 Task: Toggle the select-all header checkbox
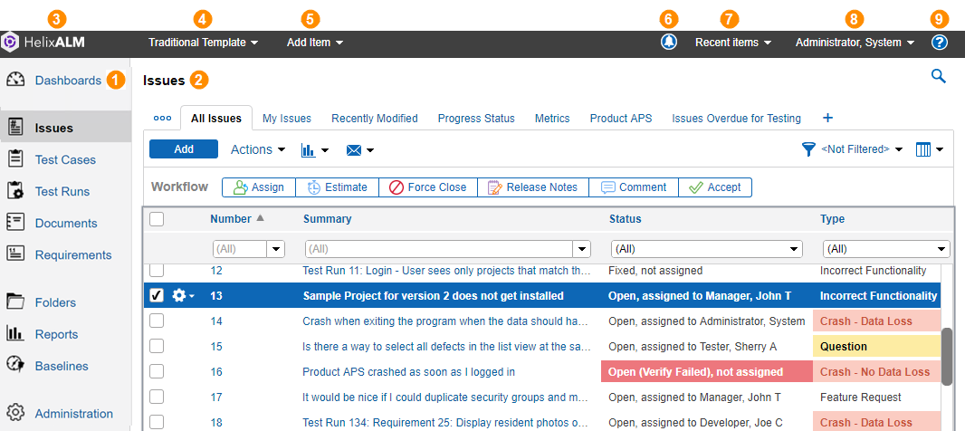point(157,218)
